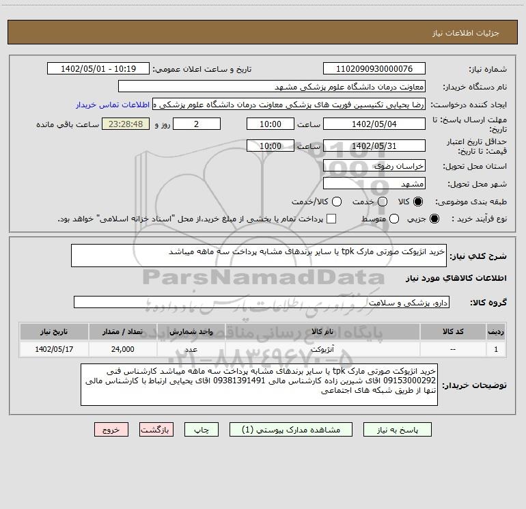
Task: Click the گروه کالا field دارو، پزشکی و سلامت
Action: 262,302
